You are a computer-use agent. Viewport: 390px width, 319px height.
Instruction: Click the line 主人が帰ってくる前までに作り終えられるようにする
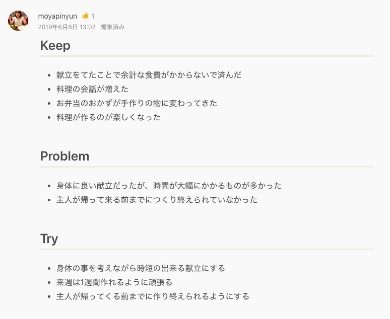click(x=153, y=296)
